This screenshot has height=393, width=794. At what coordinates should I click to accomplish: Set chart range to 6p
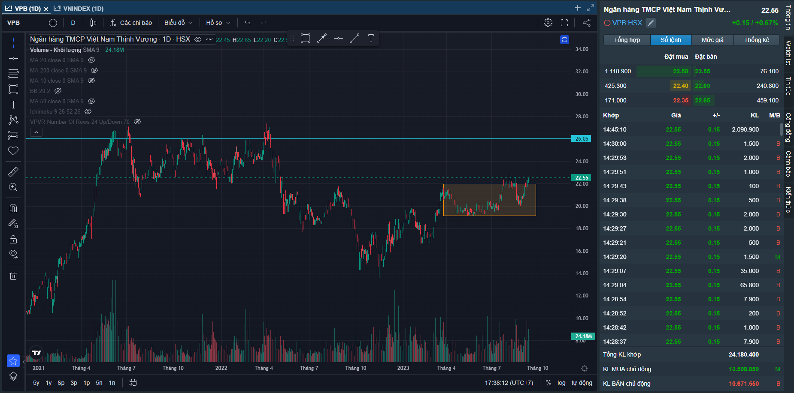coord(61,383)
